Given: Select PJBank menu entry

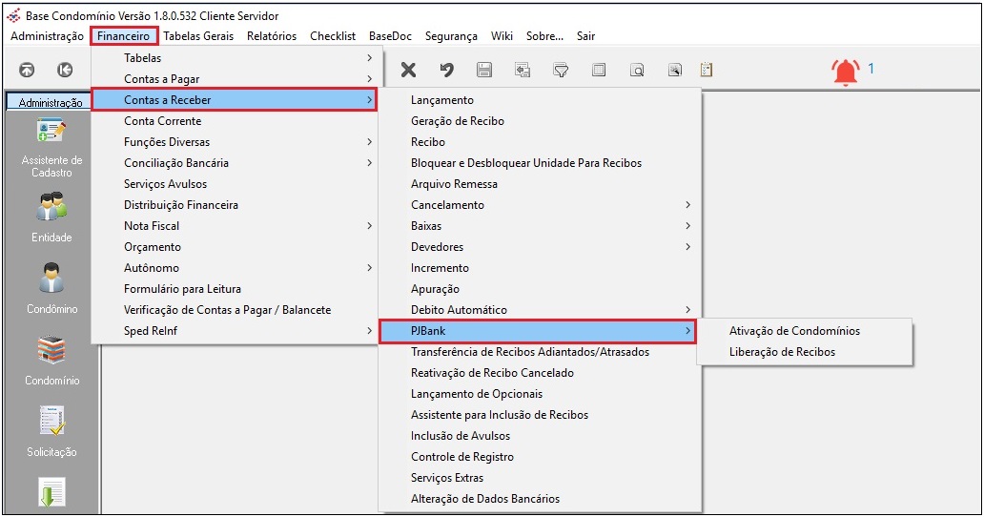Looking at the screenshot, I should pos(540,331).
